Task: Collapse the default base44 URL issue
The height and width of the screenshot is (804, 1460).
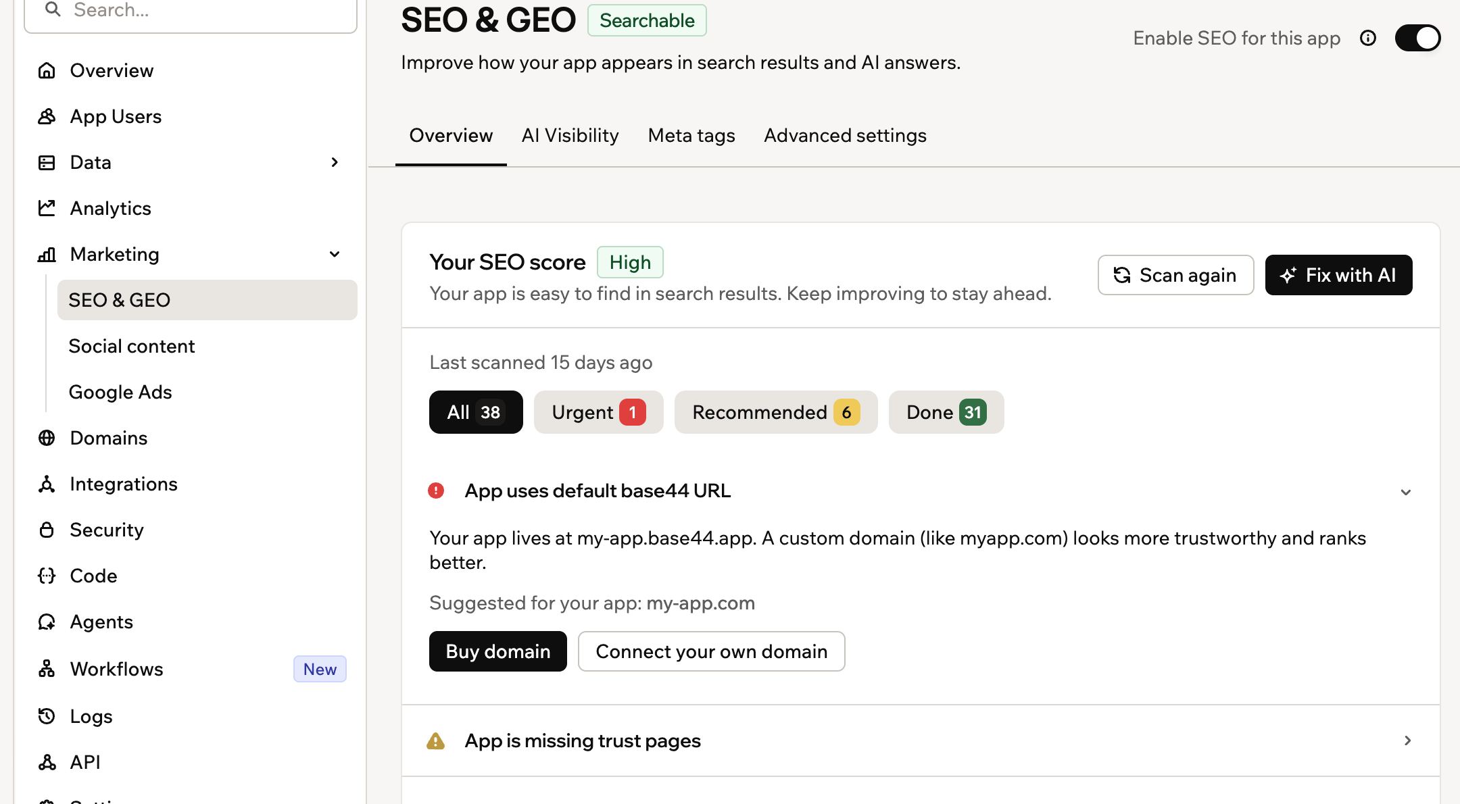Action: tap(1406, 492)
